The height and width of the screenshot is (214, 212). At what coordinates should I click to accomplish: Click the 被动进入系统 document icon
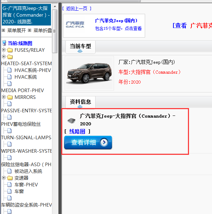pos(10,171)
